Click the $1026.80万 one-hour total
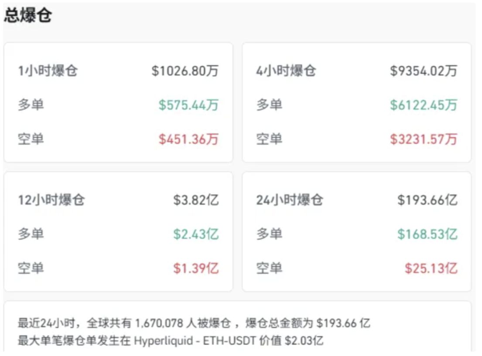 click(185, 71)
